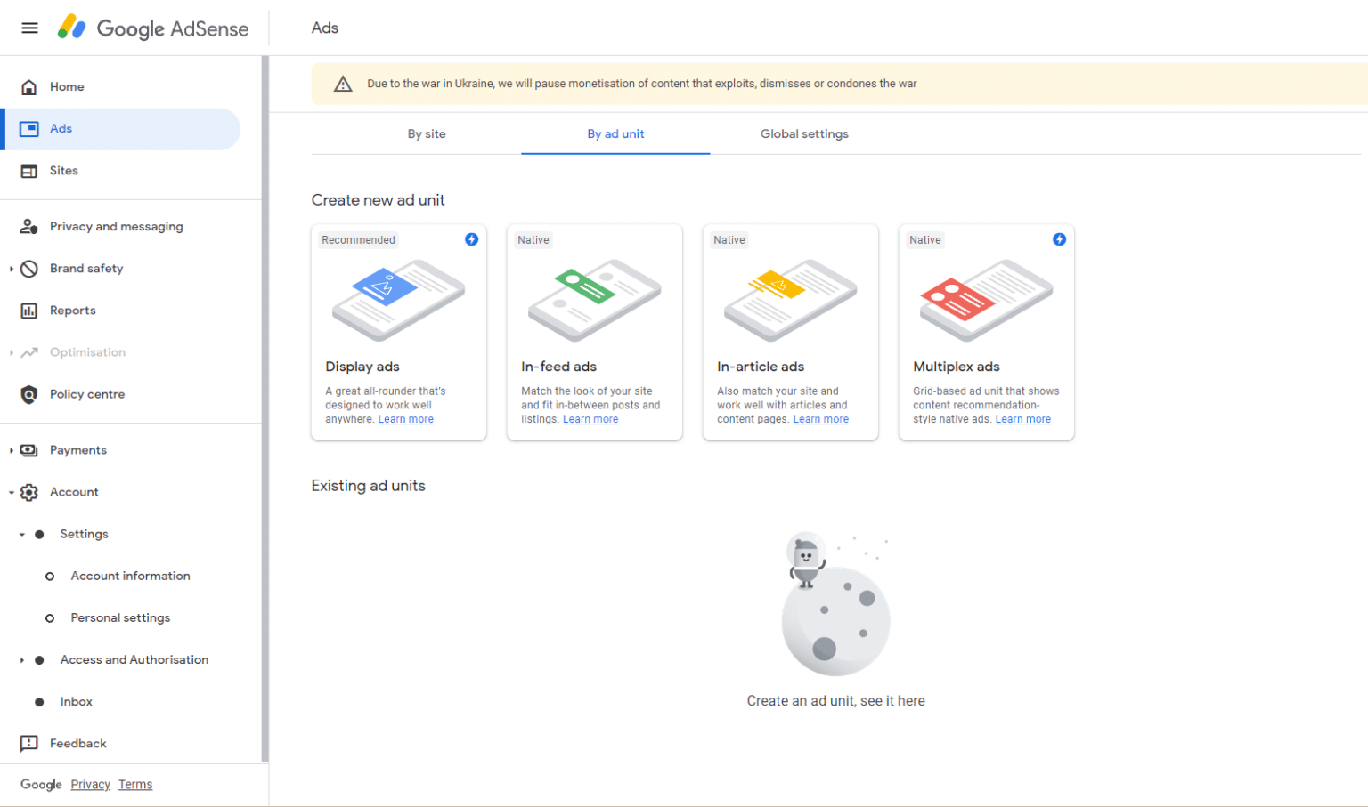Click the Account gear icon
Screen dimensions: 1368x807
pos(29,492)
